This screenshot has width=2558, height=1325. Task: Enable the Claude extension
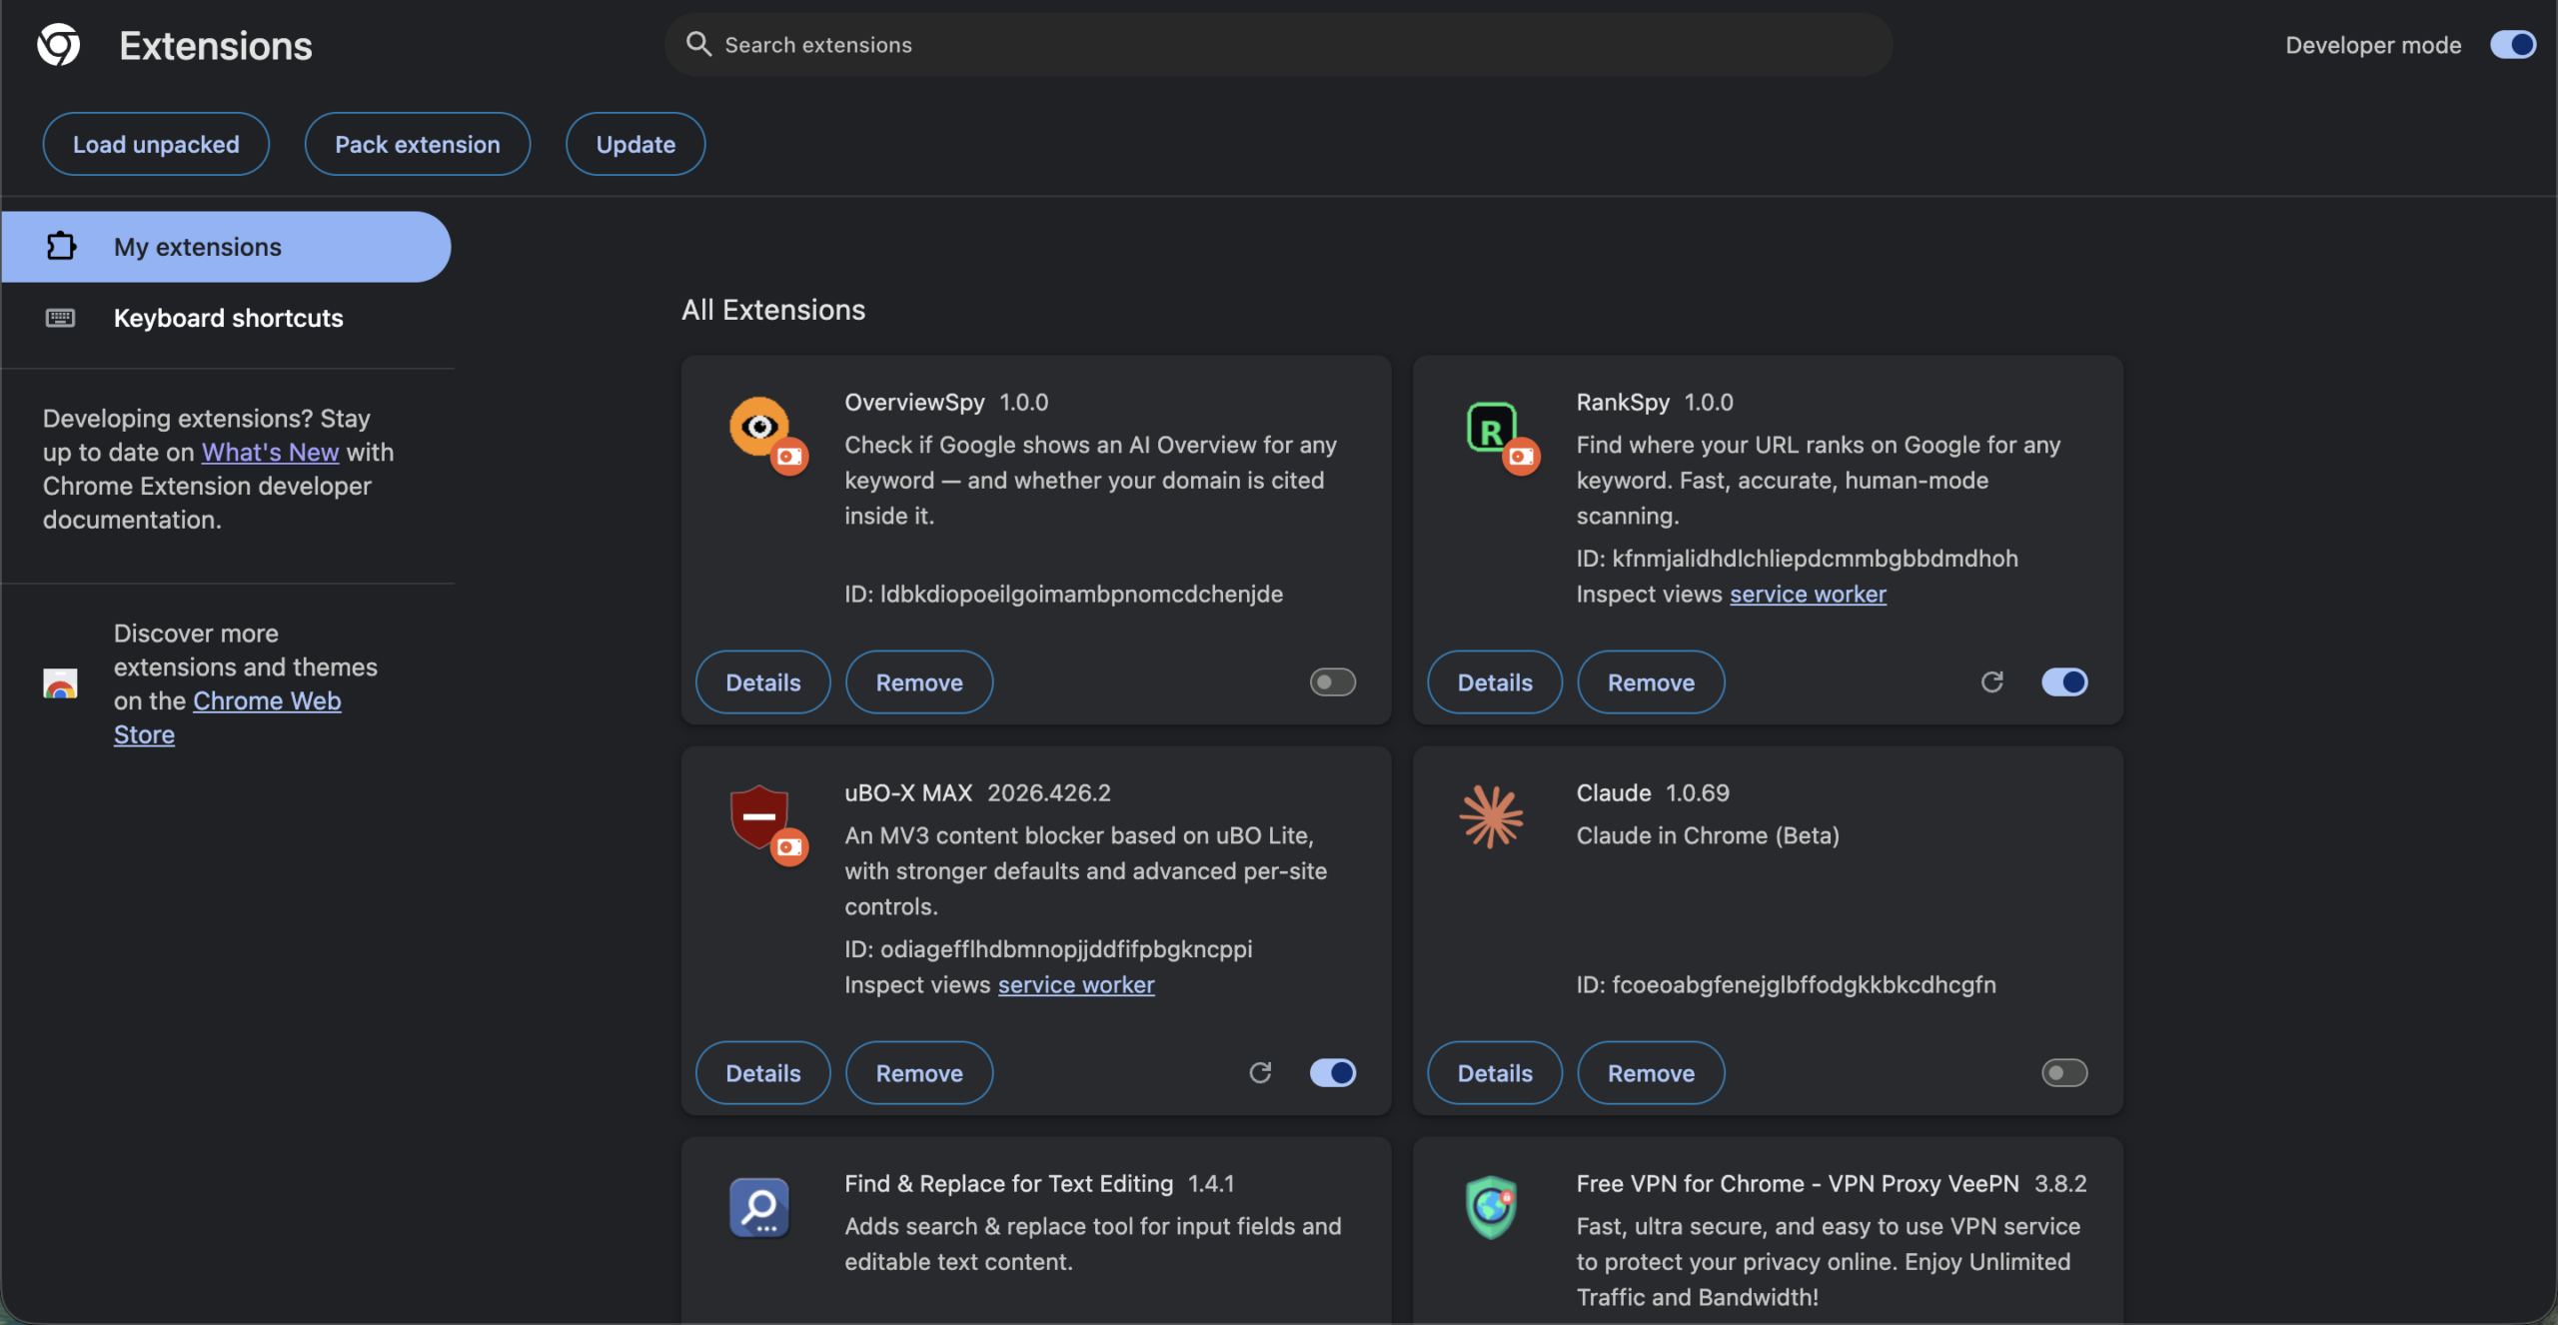pyautogui.click(x=2064, y=1072)
